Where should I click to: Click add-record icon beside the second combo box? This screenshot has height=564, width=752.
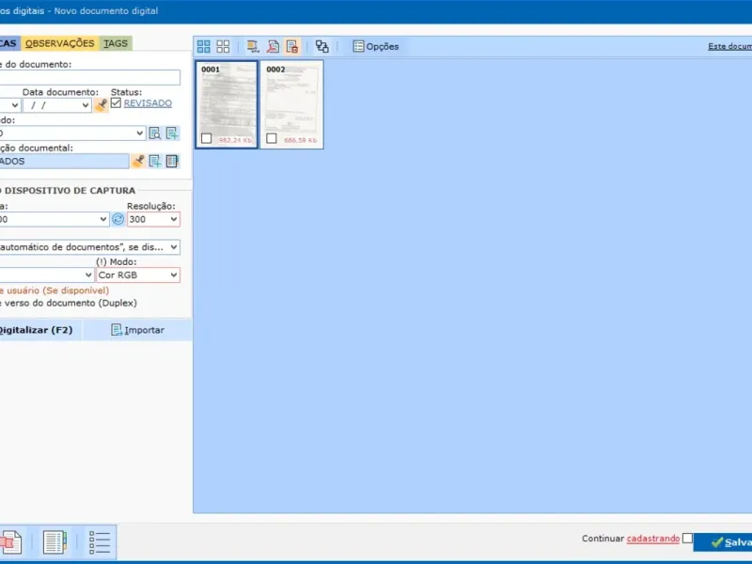[172, 133]
